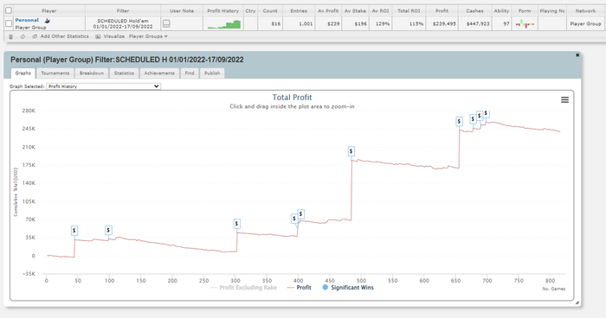The height and width of the screenshot is (318, 606).
Task: Click the Visualize image icon
Action: (98, 36)
